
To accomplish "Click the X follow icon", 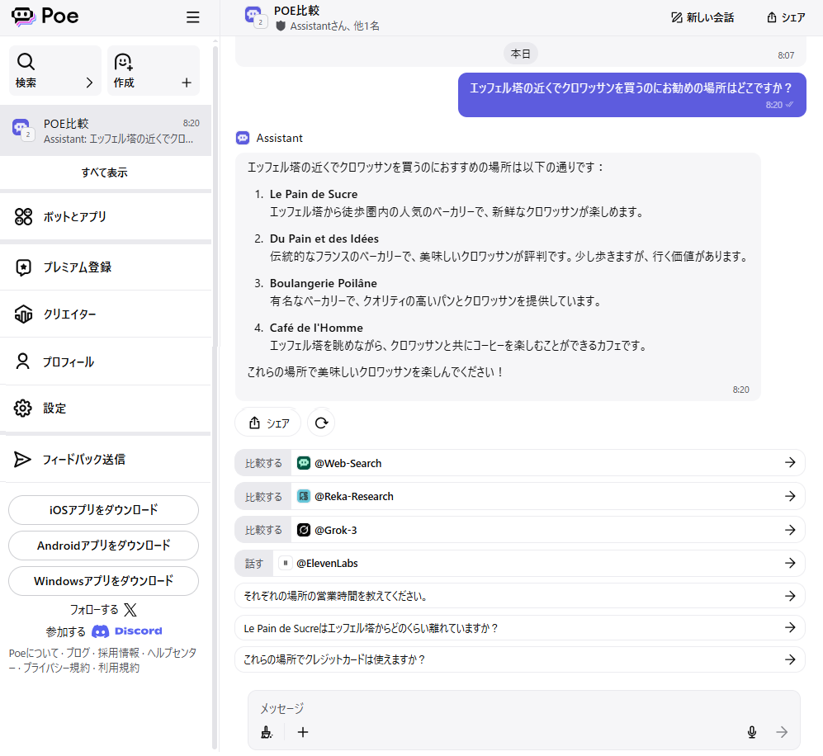I will [130, 610].
